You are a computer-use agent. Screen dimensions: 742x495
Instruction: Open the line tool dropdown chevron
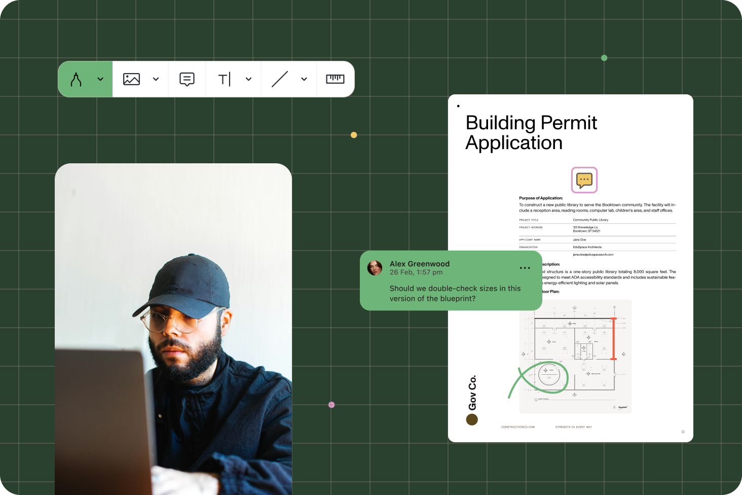click(x=304, y=79)
